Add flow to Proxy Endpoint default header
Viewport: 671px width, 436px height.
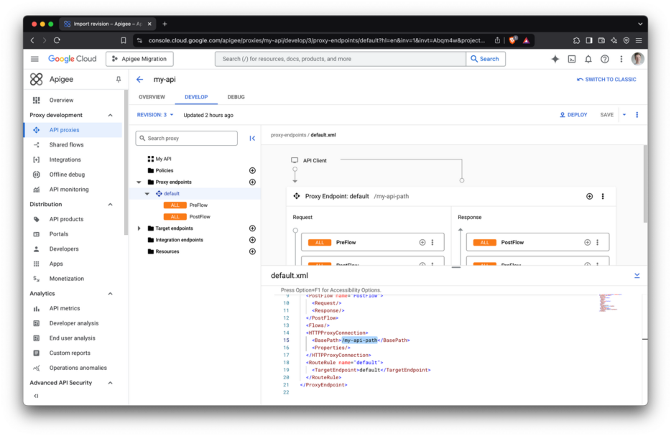589,196
